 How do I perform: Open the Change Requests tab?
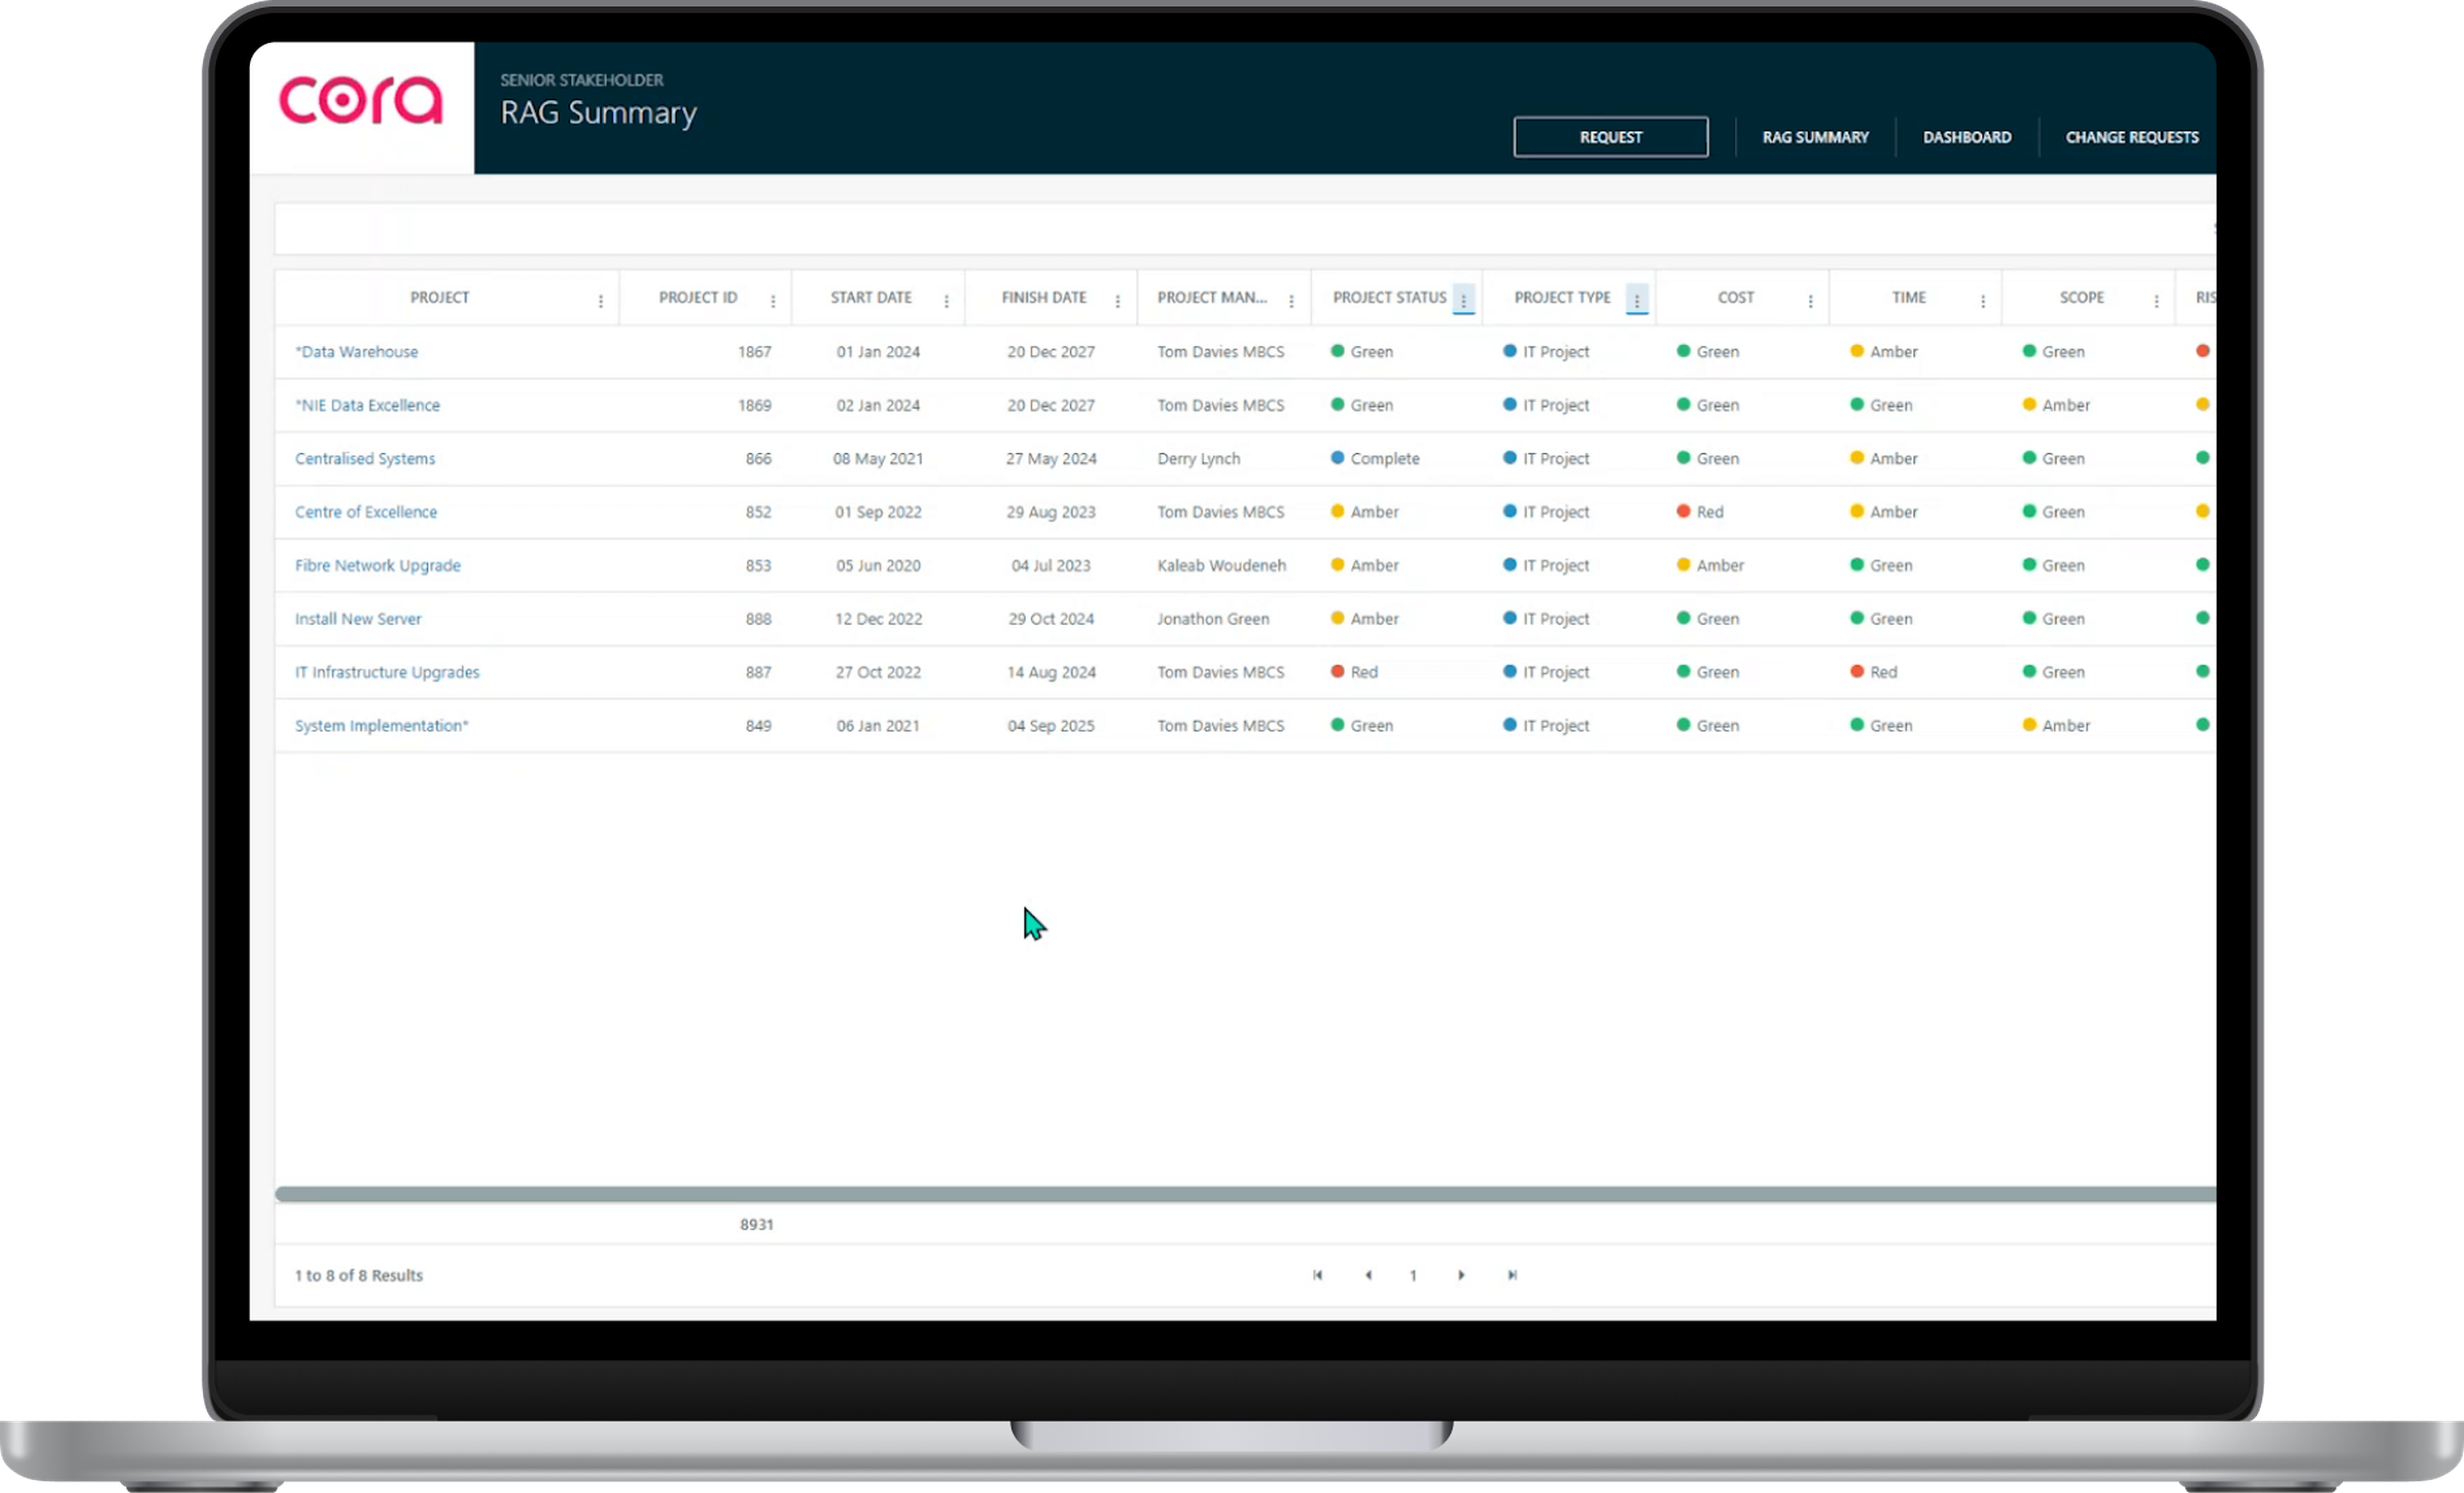[2132, 137]
